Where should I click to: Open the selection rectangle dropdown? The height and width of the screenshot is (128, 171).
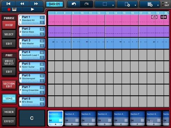(105, 4)
